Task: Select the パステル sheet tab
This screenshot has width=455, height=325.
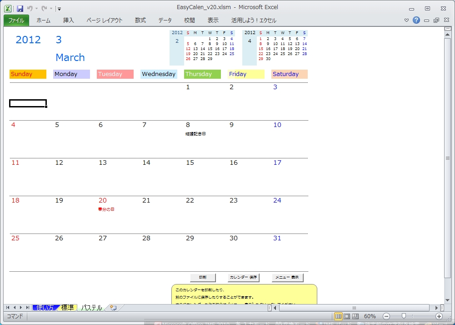Action: 91,308
